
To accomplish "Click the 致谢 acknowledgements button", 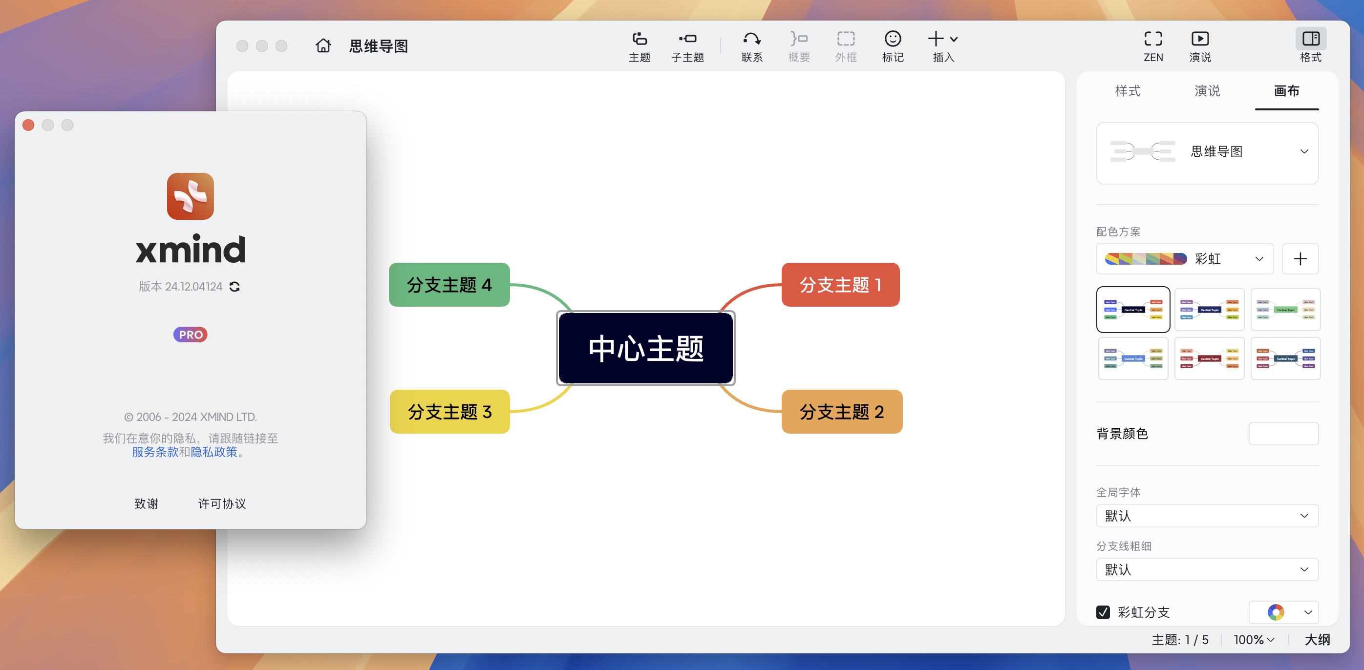I will 146,503.
